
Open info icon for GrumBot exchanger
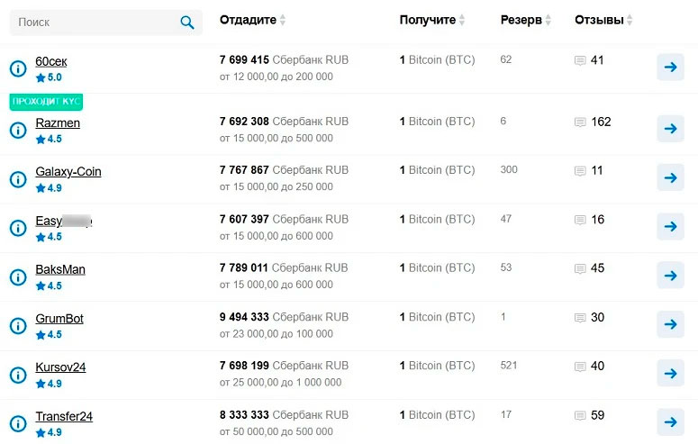pos(17,325)
